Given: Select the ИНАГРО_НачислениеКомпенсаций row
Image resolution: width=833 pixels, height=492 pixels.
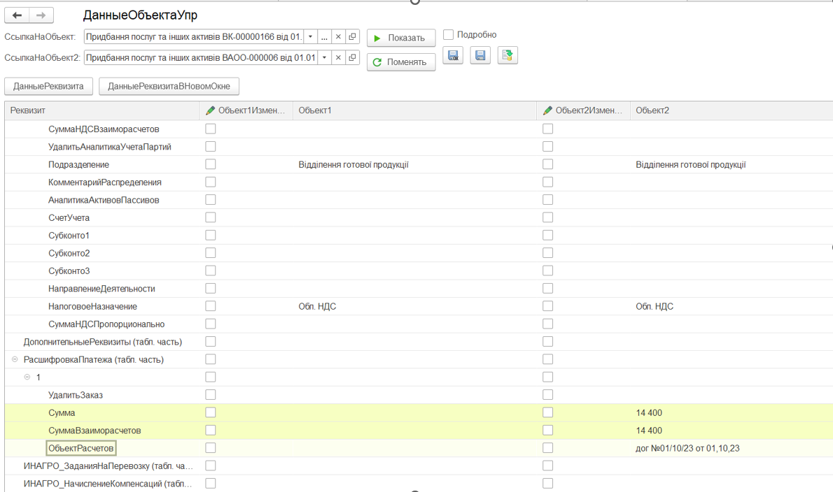Looking at the screenshot, I should click(x=419, y=483).
